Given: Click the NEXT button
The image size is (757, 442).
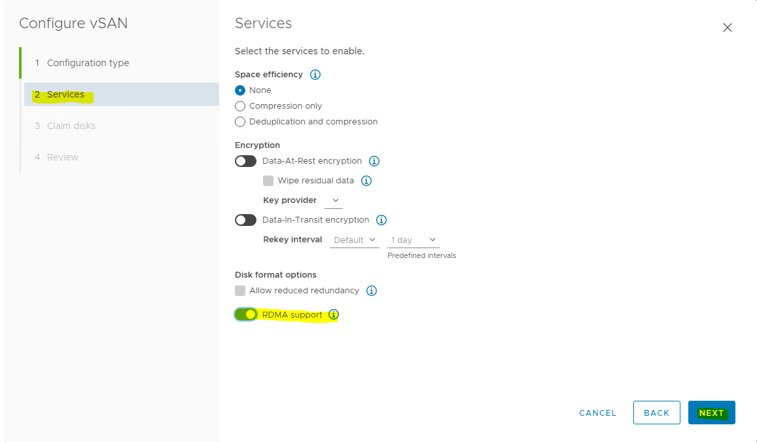Looking at the screenshot, I should [712, 413].
